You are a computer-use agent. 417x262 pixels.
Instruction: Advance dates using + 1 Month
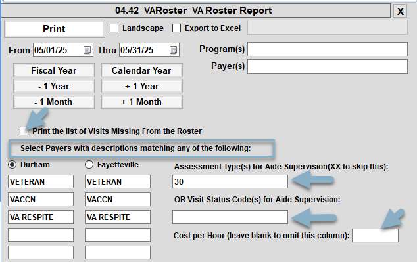(142, 102)
